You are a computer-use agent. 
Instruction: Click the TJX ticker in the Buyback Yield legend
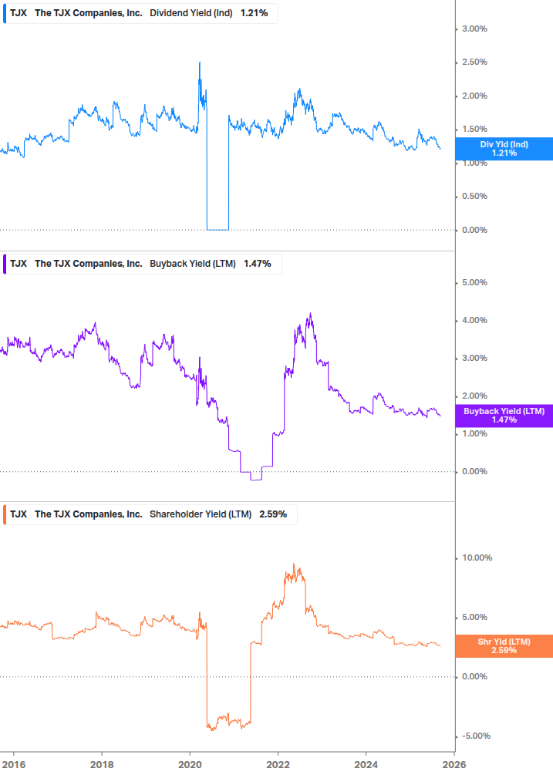pos(19,264)
